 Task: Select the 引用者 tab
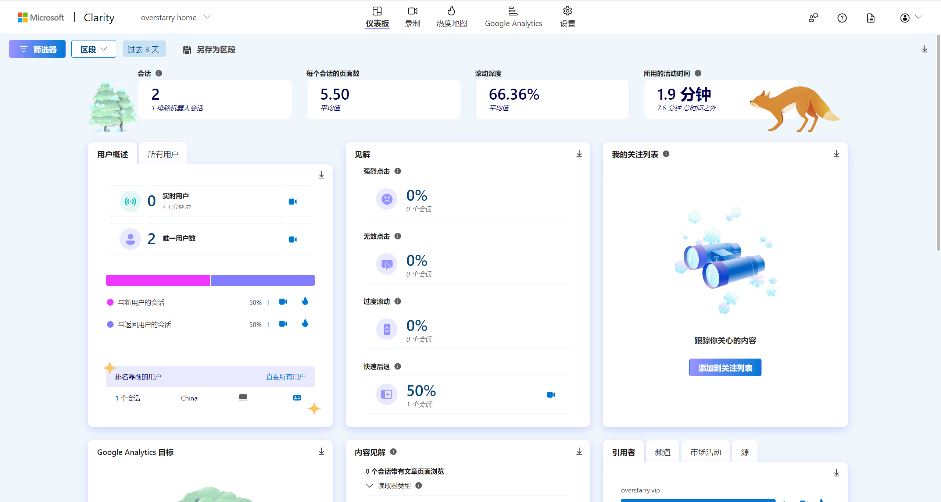click(624, 452)
